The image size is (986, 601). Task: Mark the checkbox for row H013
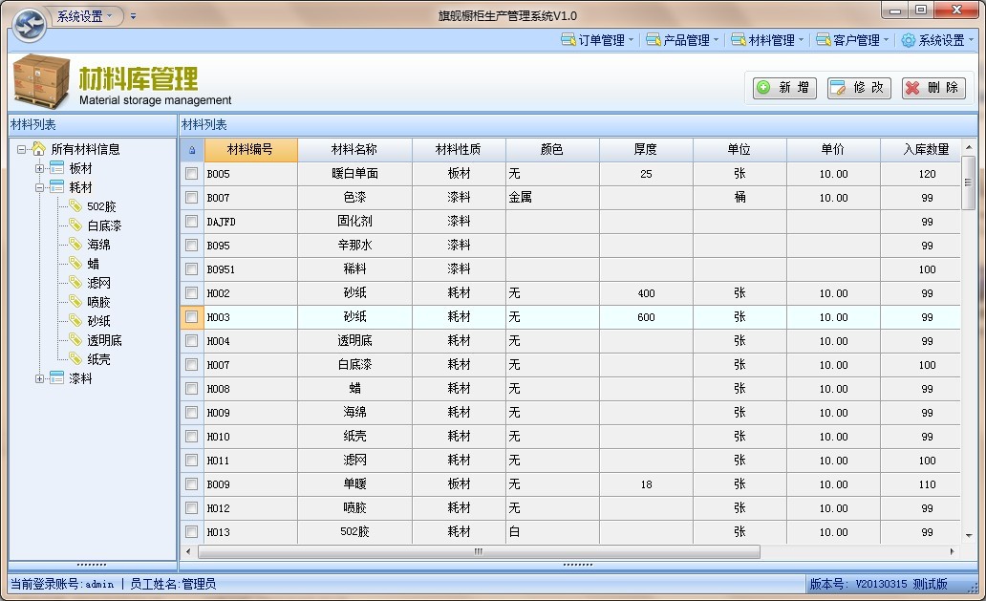[192, 532]
